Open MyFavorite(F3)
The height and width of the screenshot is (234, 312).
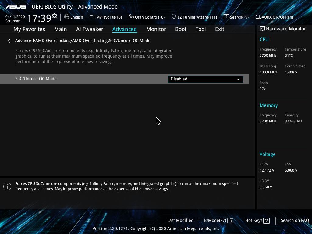(x=109, y=17)
